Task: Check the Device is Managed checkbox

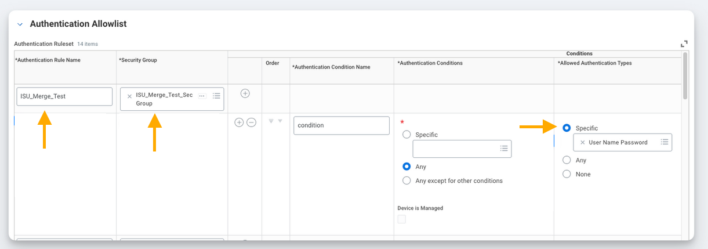Action: tap(402, 219)
